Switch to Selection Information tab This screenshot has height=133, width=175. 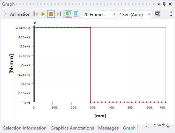tap(25, 128)
